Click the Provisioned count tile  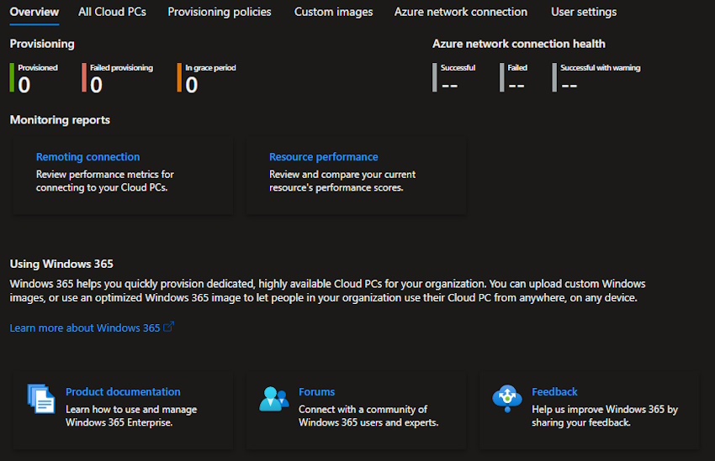click(x=34, y=78)
